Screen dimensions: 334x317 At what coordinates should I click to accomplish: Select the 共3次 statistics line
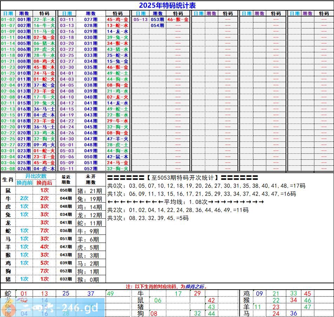coord(148,218)
